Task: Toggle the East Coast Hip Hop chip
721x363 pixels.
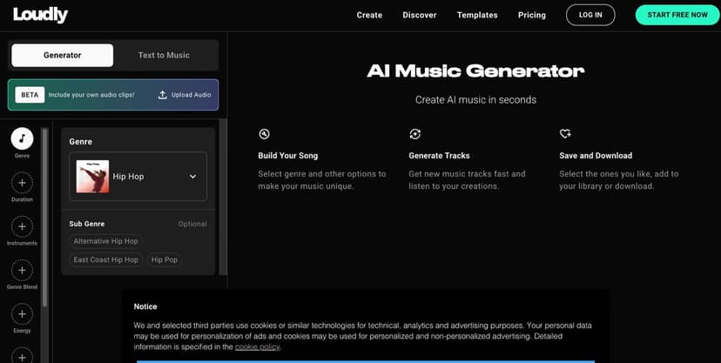Action: [105, 259]
